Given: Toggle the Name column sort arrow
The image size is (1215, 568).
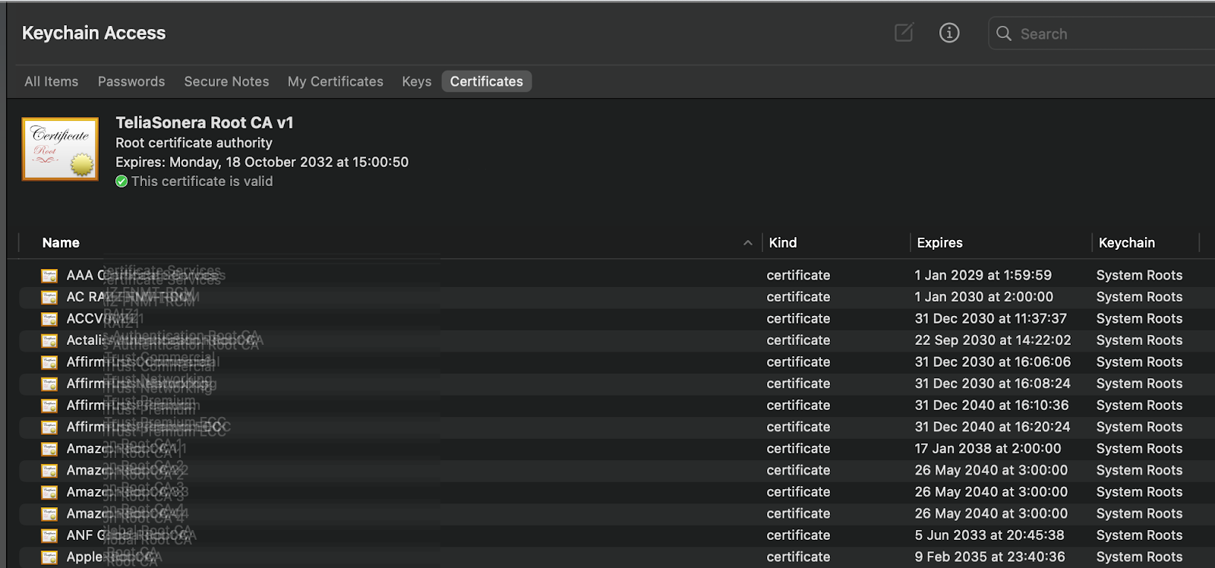Looking at the screenshot, I should pos(748,243).
